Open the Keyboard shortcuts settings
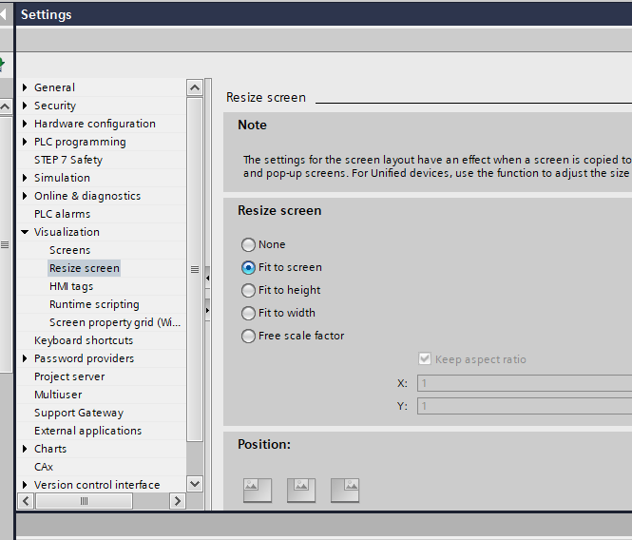 click(x=84, y=340)
